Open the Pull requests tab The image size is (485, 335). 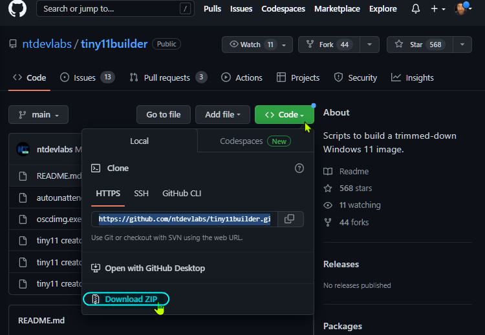tap(168, 78)
